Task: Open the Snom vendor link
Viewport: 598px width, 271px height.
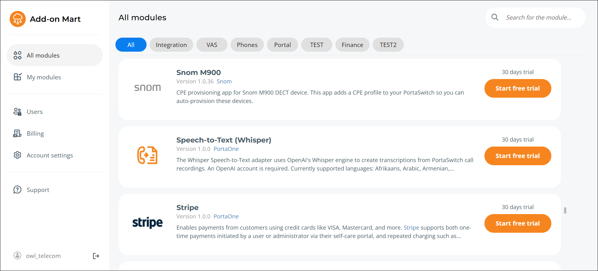Action: (x=224, y=82)
